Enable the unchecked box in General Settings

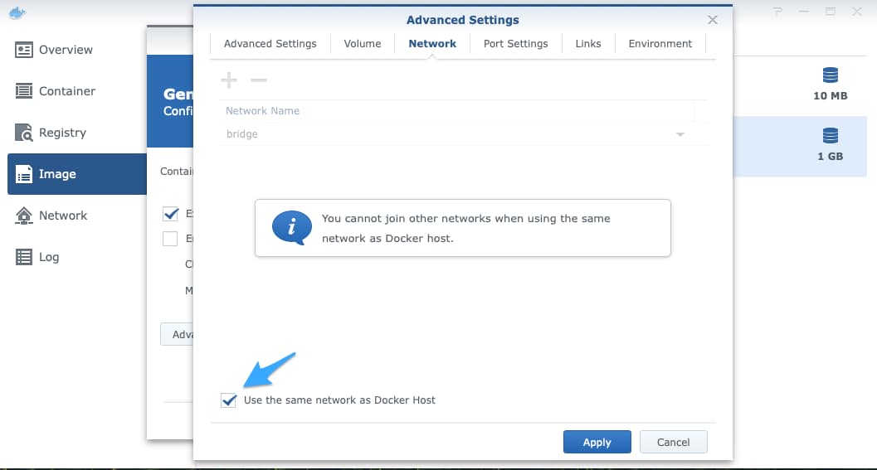tap(171, 240)
